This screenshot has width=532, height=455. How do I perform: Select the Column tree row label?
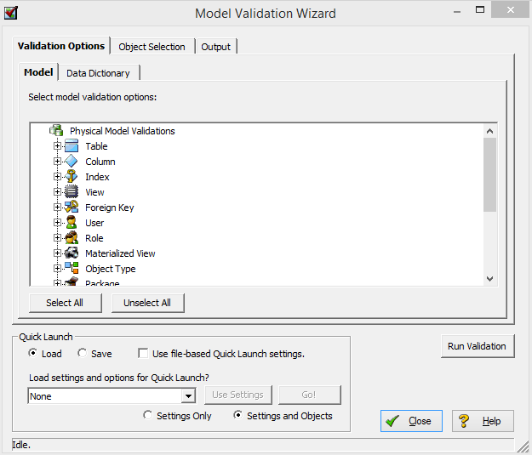click(100, 162)
